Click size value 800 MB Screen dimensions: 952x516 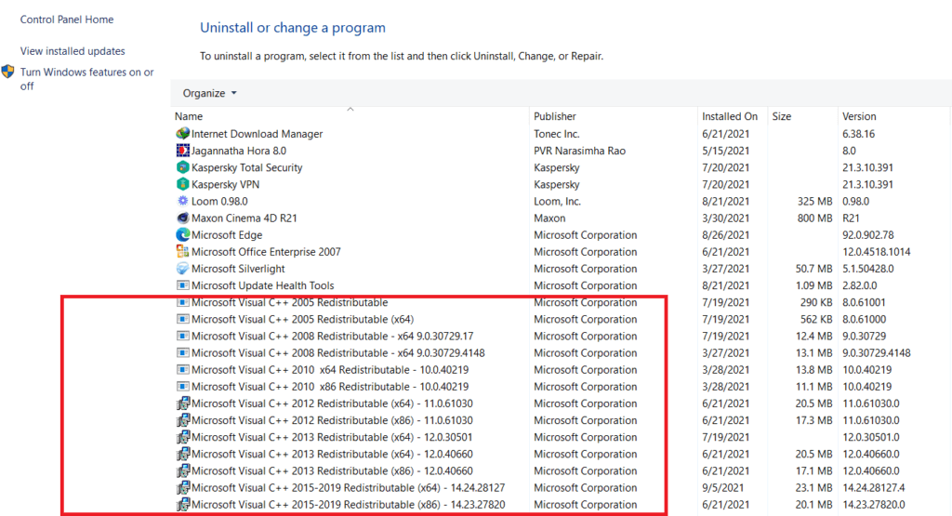click(814, 218)
